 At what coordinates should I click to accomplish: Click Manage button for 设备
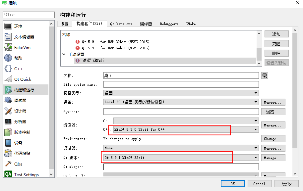pyautogui.click(x=273, y=102)
